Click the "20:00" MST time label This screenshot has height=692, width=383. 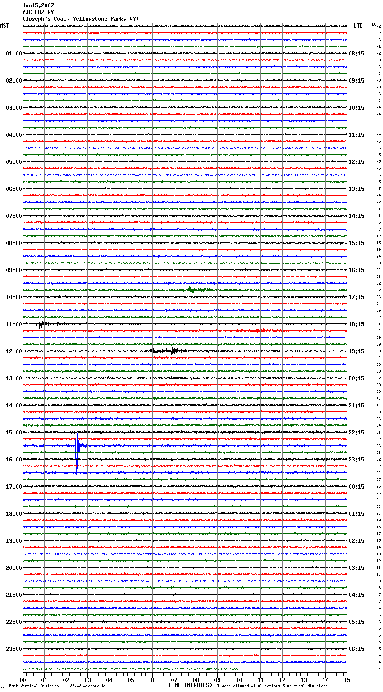point(14,568)
